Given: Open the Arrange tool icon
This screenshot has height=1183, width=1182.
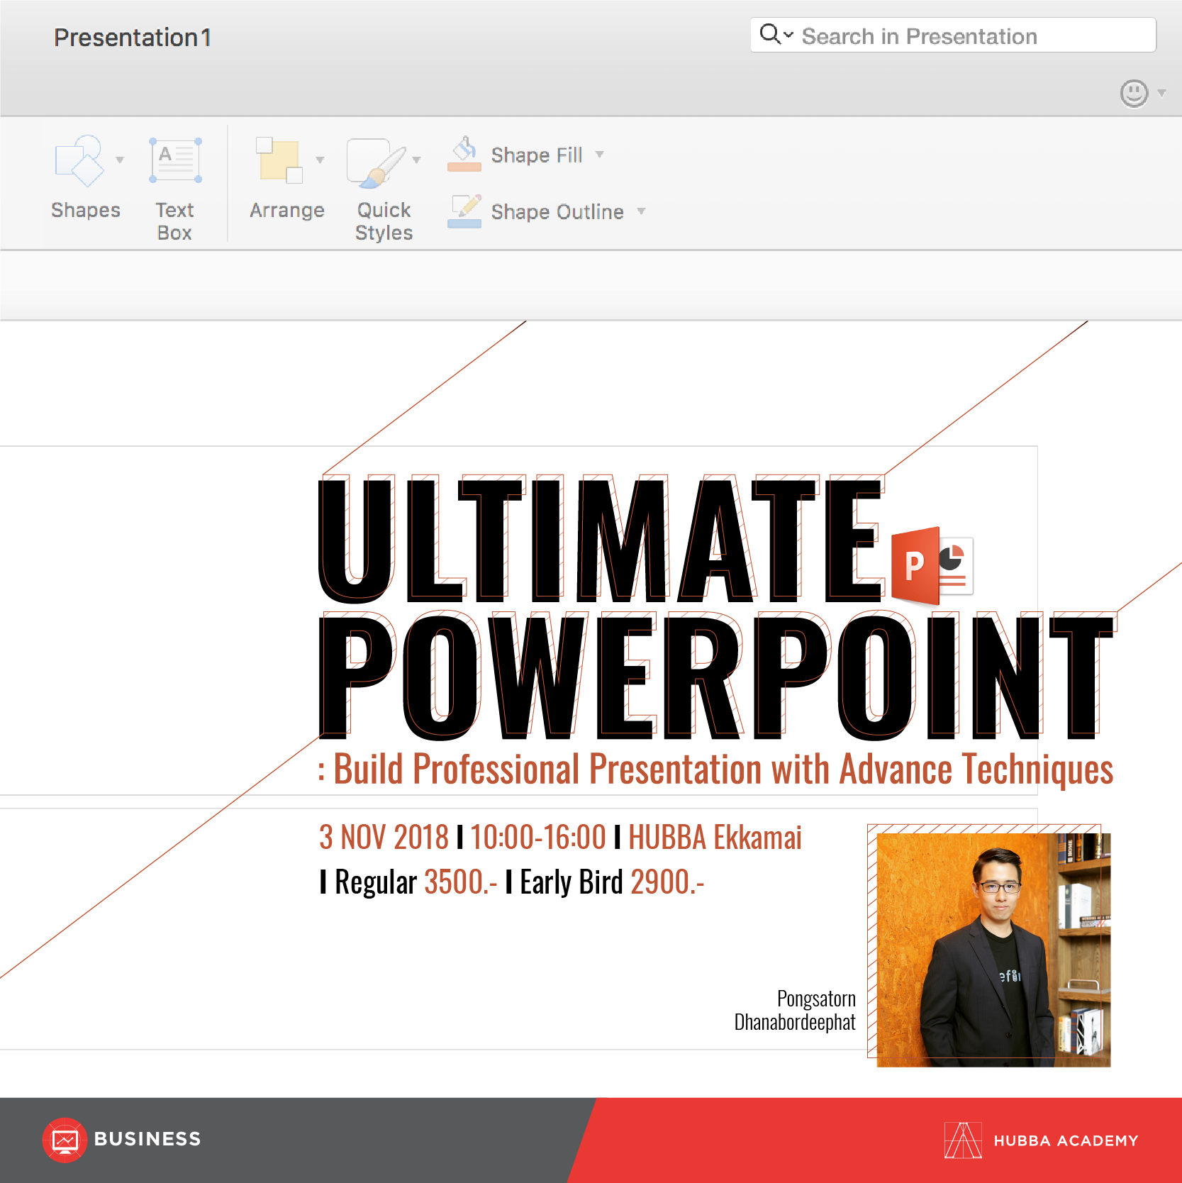Looking at the screenshot, I should click(x=279, y=160).
